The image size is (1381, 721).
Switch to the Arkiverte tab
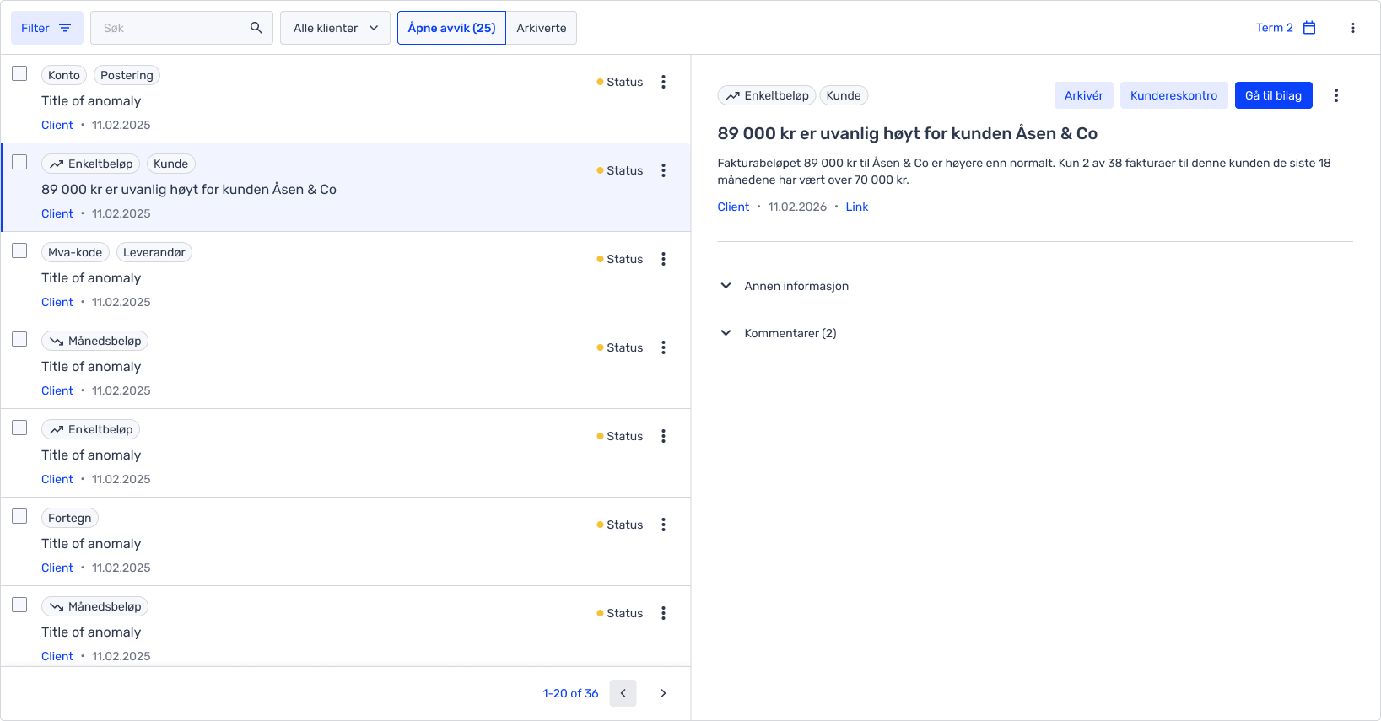(x=542, y=28)
